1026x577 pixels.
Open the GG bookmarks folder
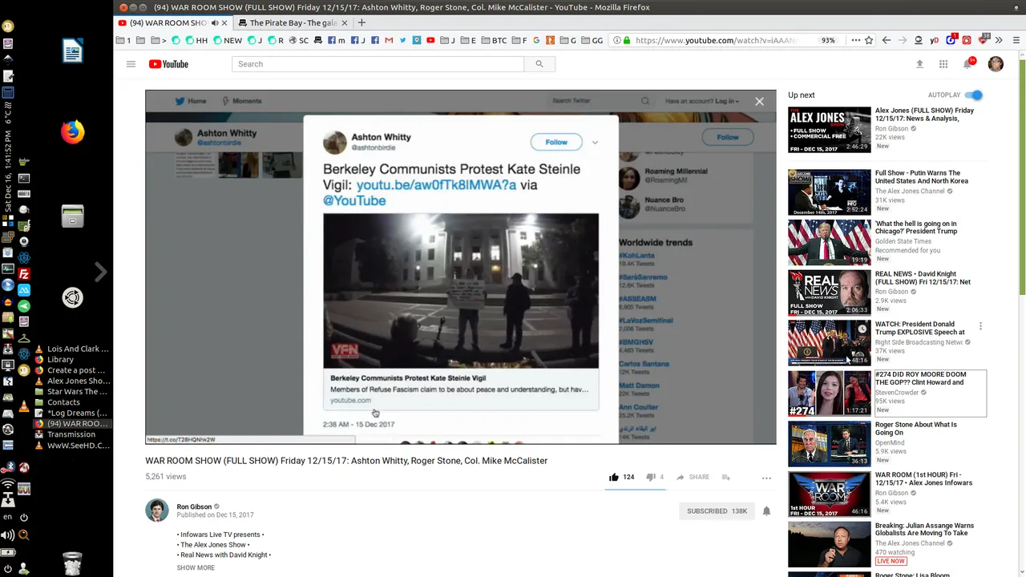point(592,40)
